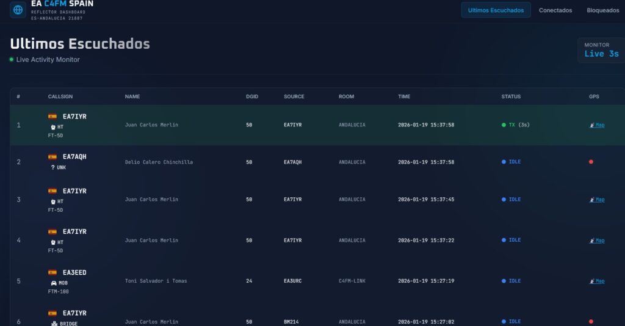The width and height of the screenshot is (625, 326).
Task: Click the globe logo icon in header
Action: tap(18, 10)
